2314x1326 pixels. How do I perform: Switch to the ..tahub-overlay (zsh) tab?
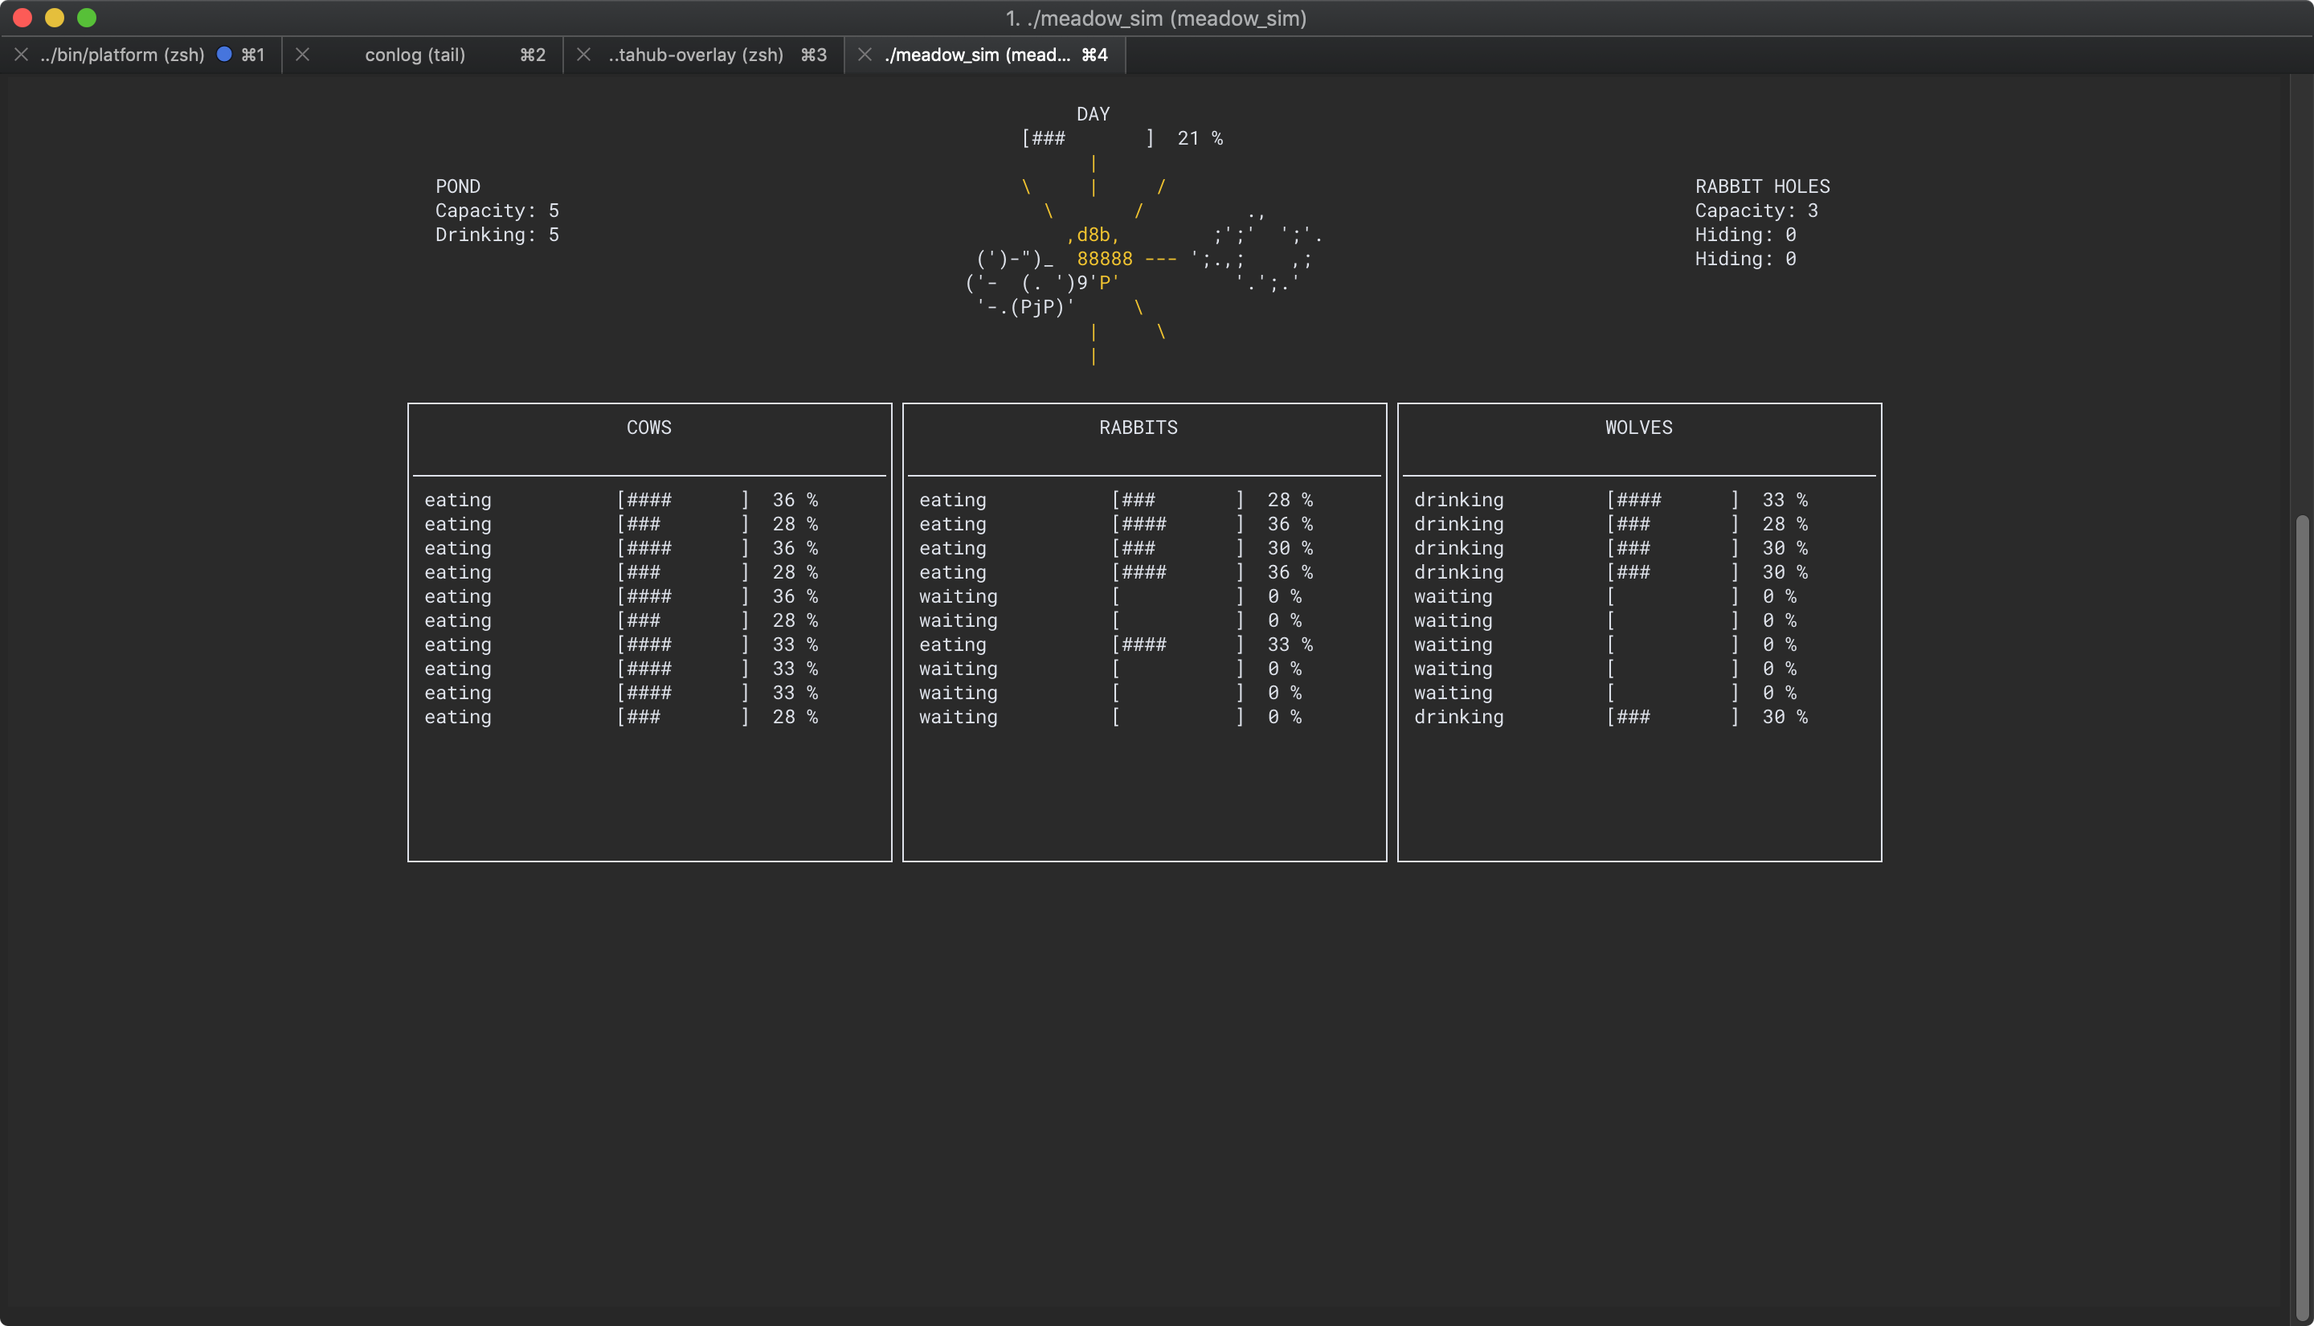coord(696,55)
